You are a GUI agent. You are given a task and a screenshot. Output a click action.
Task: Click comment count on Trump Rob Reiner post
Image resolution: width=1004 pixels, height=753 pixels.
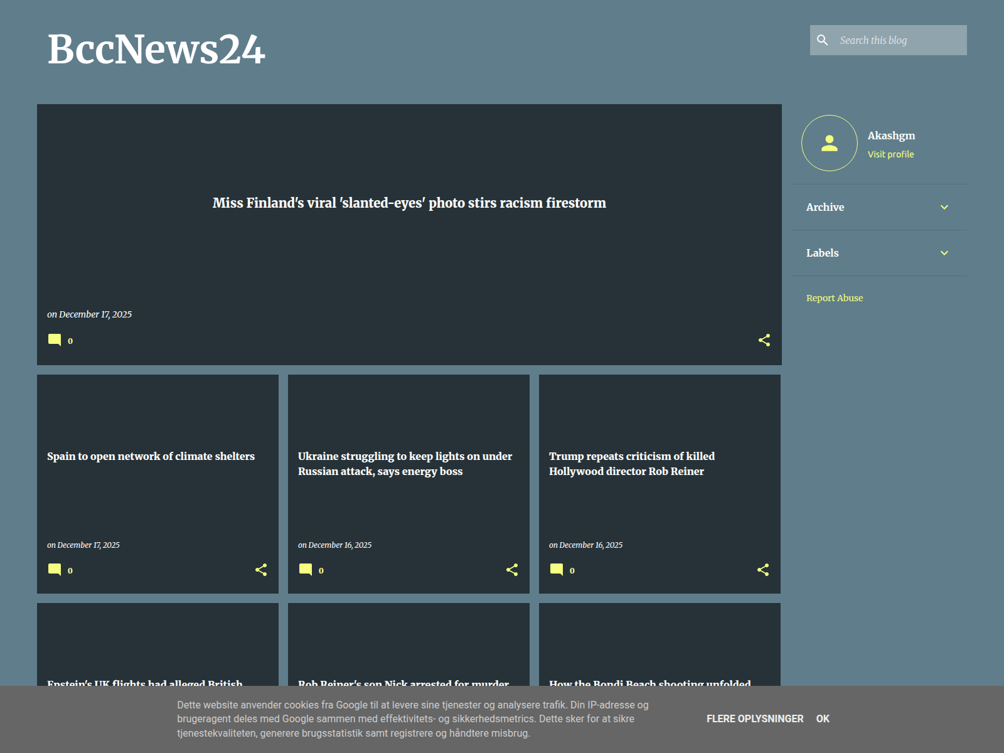[572, 570]
